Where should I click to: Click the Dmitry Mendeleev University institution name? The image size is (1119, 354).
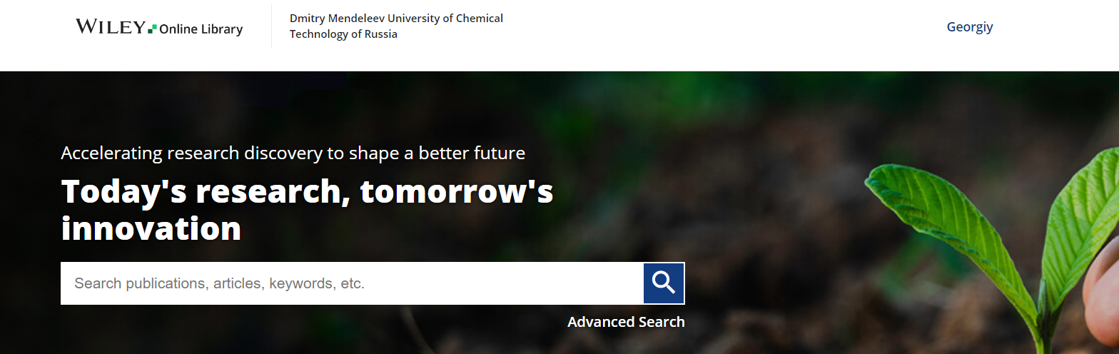tap(396, 19)
